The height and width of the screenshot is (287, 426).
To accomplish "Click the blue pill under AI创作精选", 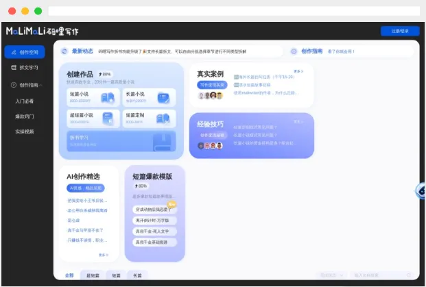I will [x=86, y=188].
